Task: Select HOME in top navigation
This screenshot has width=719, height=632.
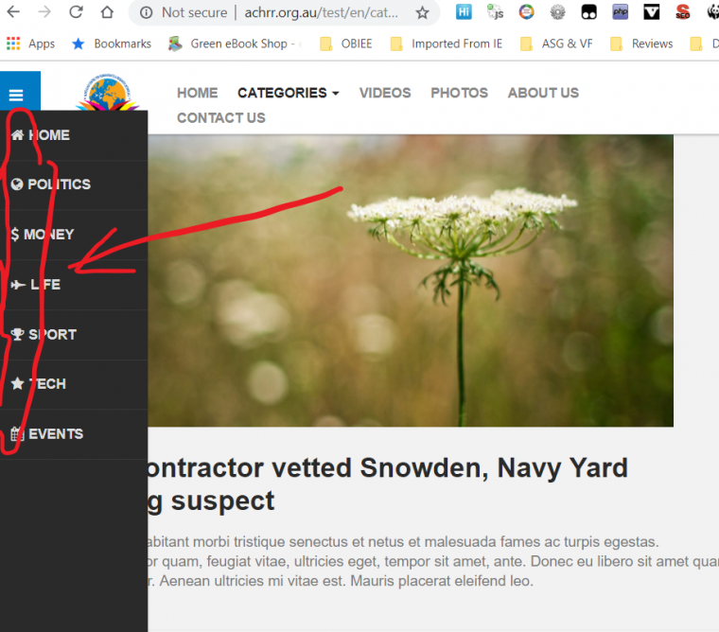Action: 198,93
